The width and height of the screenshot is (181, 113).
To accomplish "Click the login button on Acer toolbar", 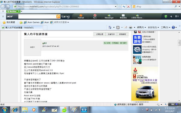I will [x=177, y=16].
